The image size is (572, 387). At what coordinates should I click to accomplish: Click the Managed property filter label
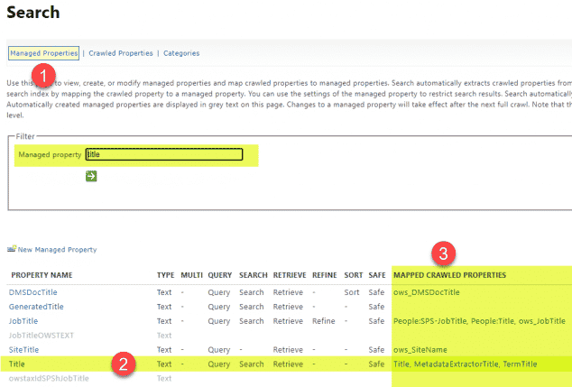coord(50,154)
